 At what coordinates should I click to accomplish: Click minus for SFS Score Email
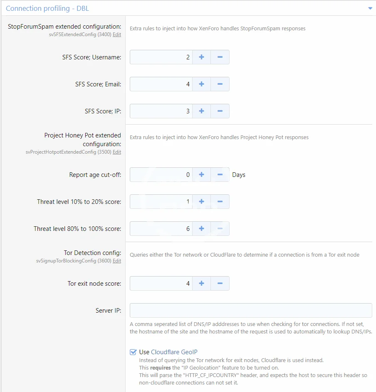click(220, 84)
